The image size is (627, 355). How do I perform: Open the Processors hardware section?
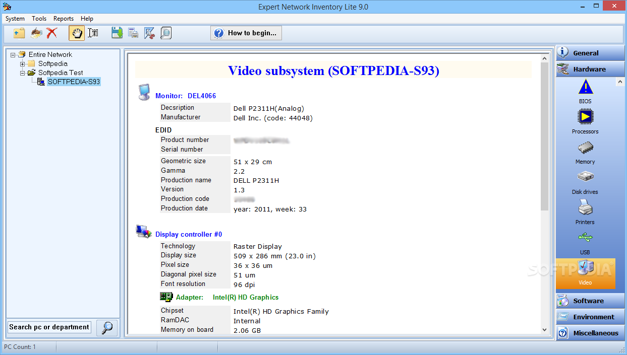[585, 121]
